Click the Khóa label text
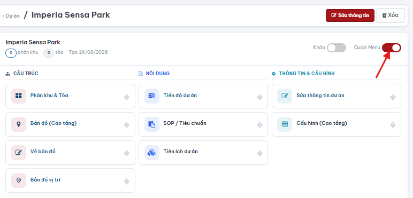 tap(319, 47)
